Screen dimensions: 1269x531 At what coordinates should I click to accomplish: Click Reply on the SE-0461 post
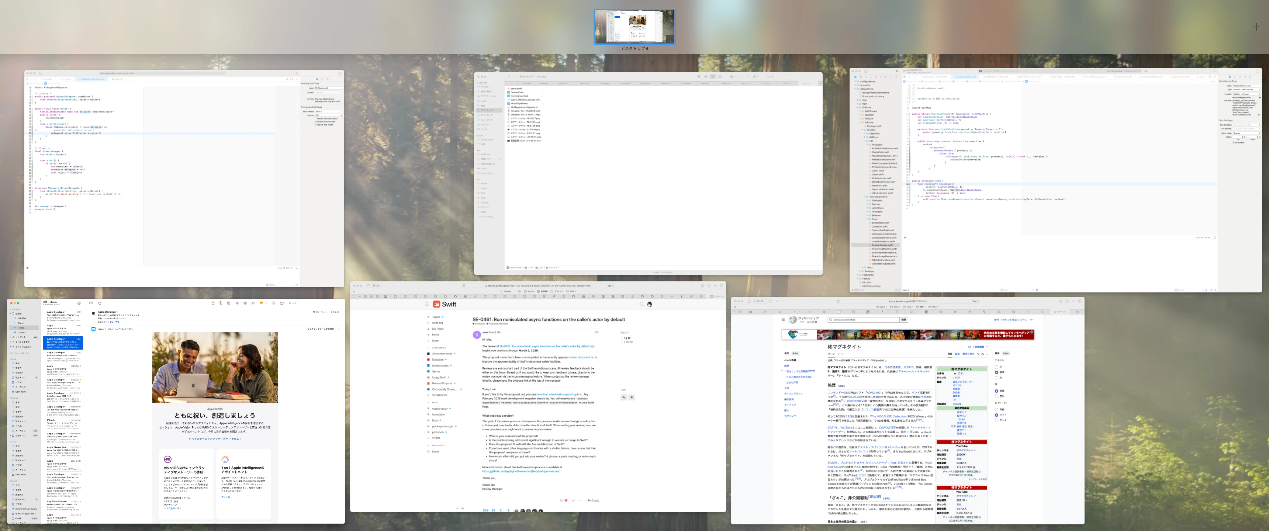click(594, 500)
